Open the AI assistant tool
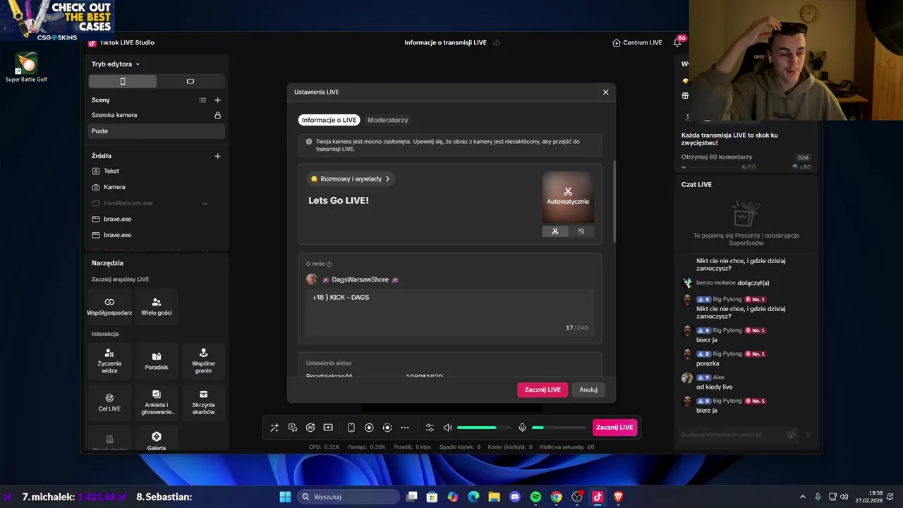The height and width of the screenshot is (508, 903). [310, 428]
